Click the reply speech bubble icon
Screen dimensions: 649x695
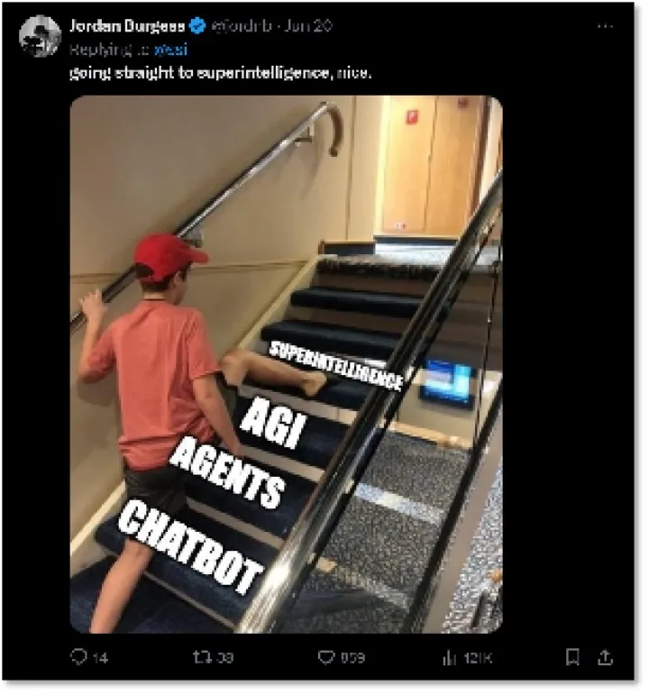(x=78, y=657)
